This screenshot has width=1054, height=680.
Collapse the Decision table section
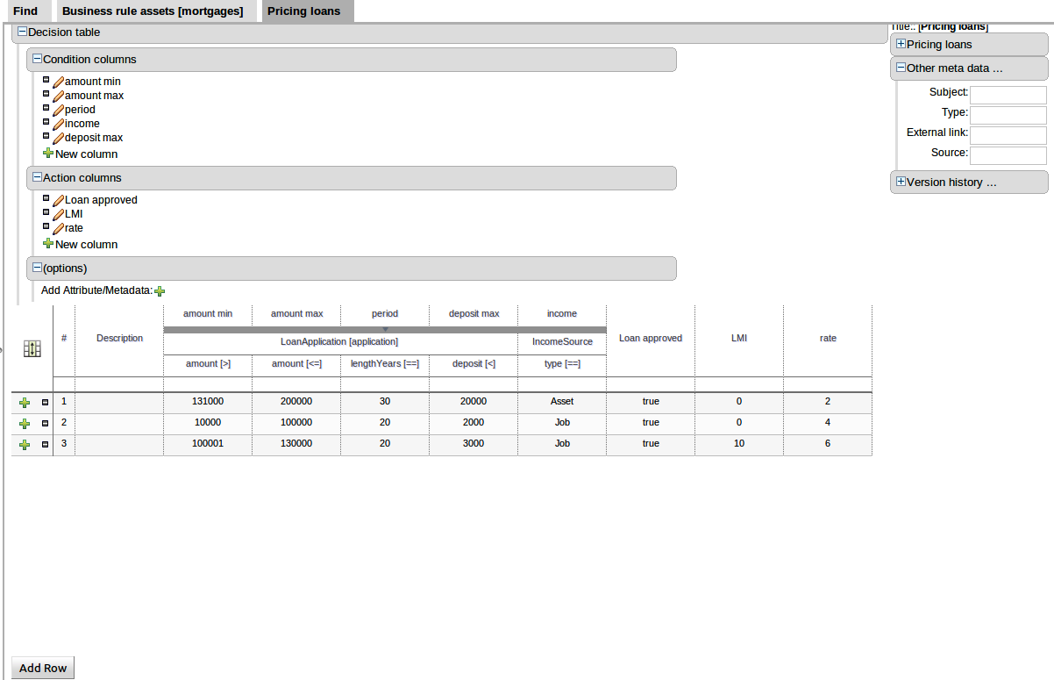point(22,32)
